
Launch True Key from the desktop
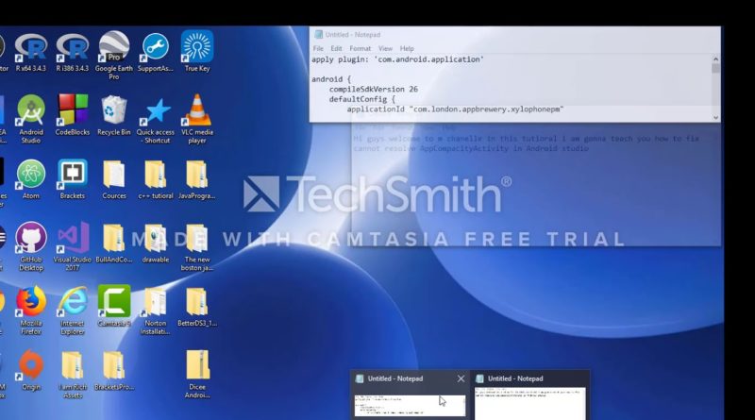tap(197, 52)
